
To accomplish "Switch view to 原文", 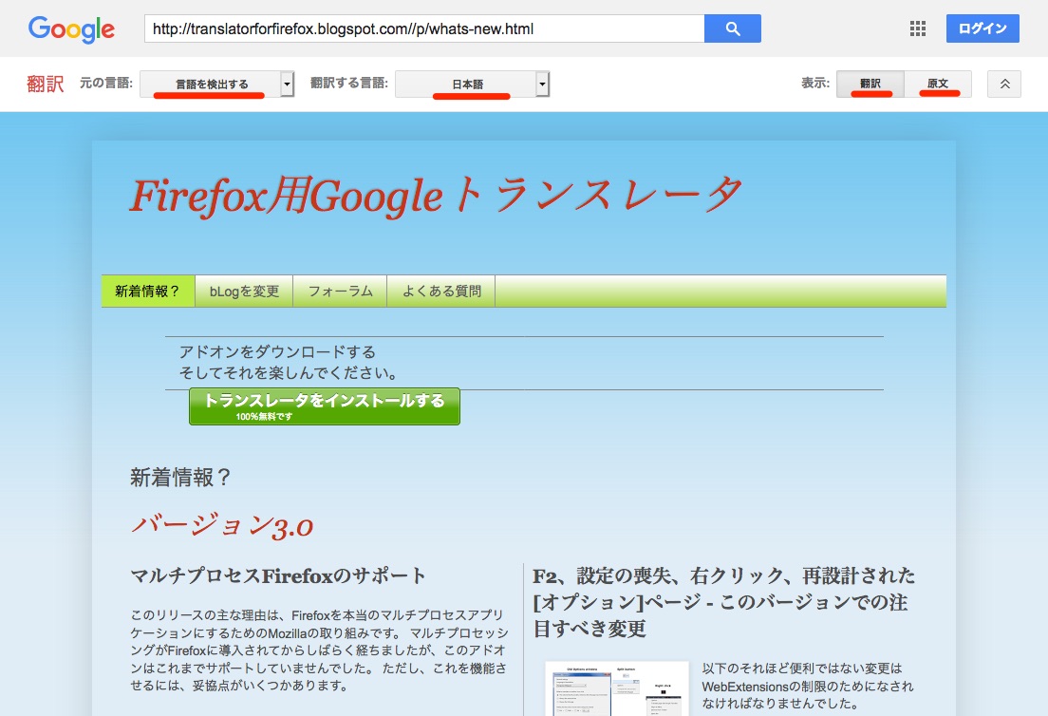I will (938, 84).
